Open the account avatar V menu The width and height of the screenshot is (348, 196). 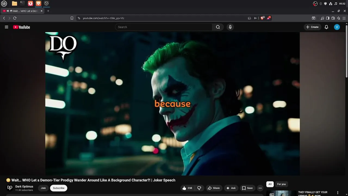click(337, 27)
